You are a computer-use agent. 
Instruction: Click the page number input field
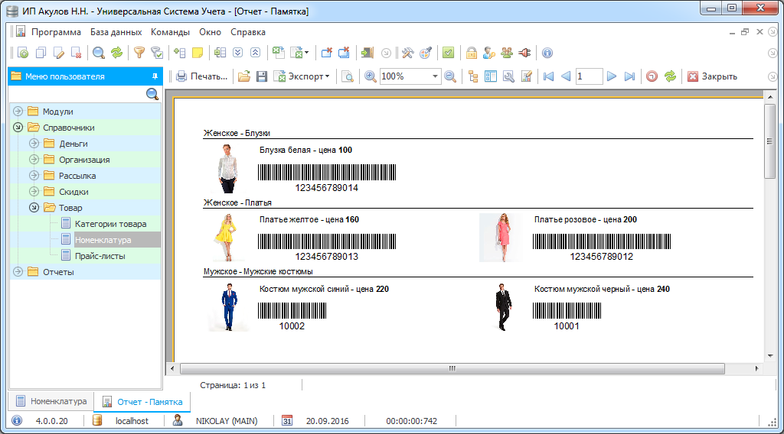[x=589, y=76]
